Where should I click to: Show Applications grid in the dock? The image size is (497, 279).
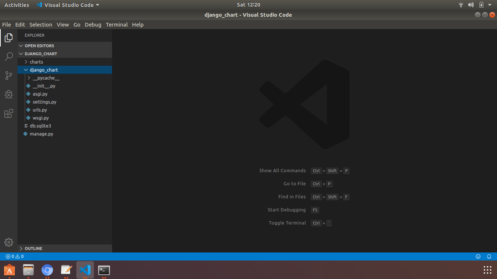click(488, 270)
